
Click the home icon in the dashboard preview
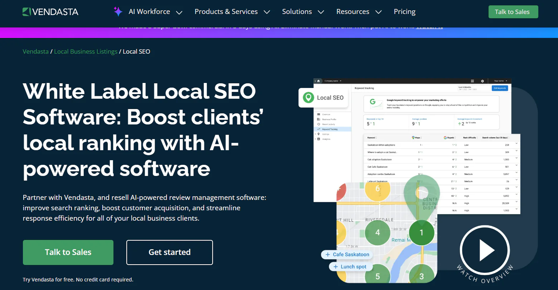[x=319, y=81]
